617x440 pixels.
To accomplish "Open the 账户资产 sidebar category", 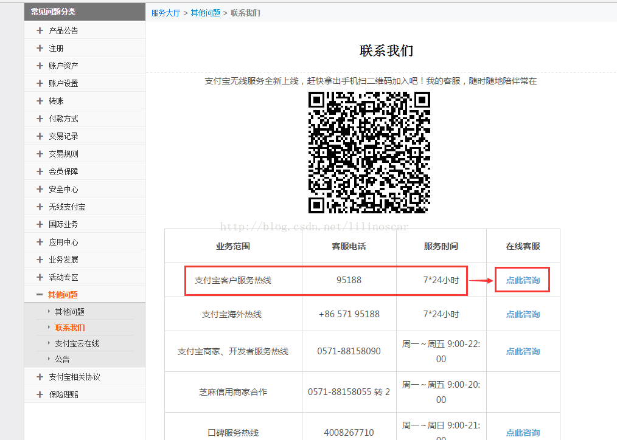I will click(x=63, y=66).
